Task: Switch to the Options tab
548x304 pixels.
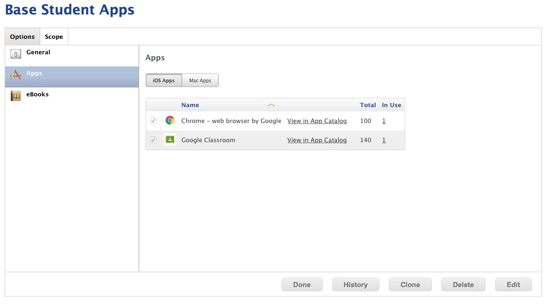Action: [22, 36]
